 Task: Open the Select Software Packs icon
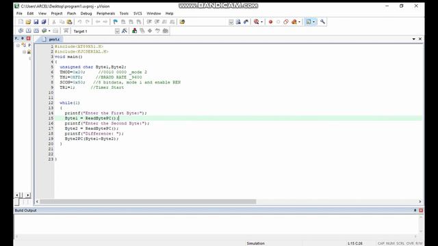pos(157,31)
